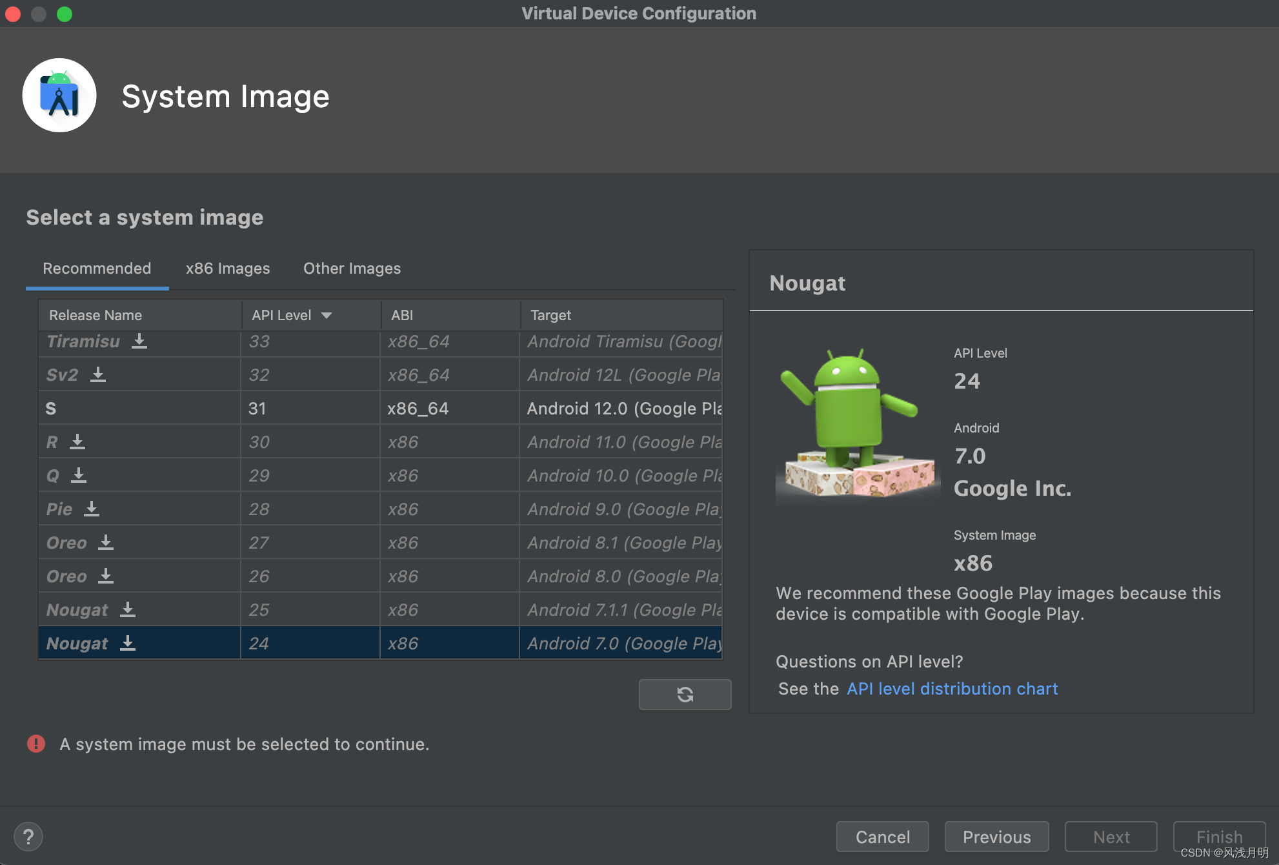
Task: Open help with the question mark icon
Action: pyautogui.click(x=28, y=837)
